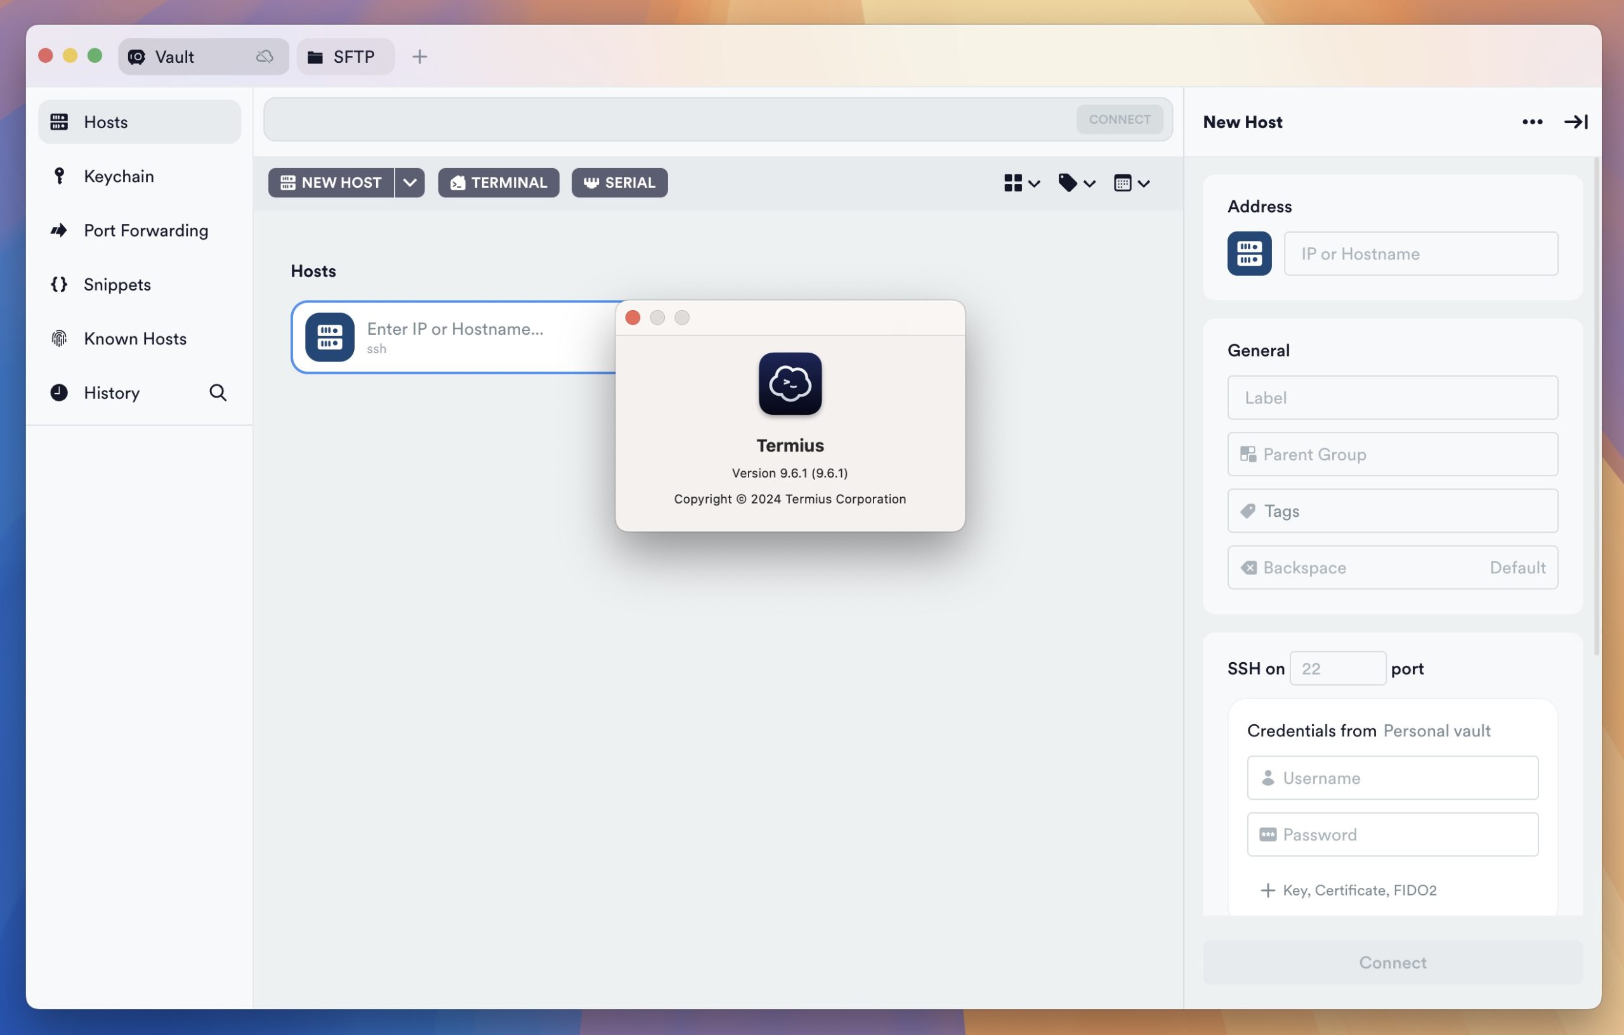Open the grid view layout dropdown
This screenshot has width=1624, height=1035.
tap(1022, 183)
